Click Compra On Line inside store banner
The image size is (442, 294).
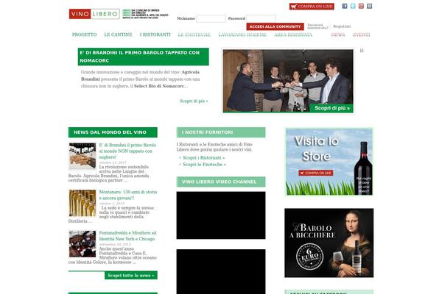pyautogui.click(x=316, y=173)
